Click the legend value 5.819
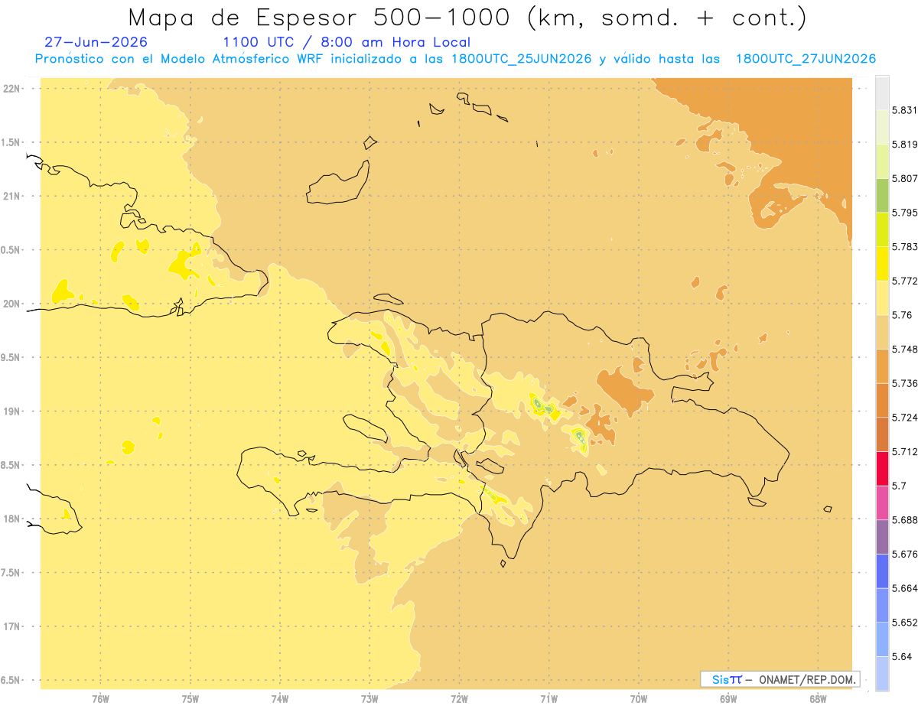The height and width of the screenshot is (709, 918). pyautogui.click(x=905, y=145)
